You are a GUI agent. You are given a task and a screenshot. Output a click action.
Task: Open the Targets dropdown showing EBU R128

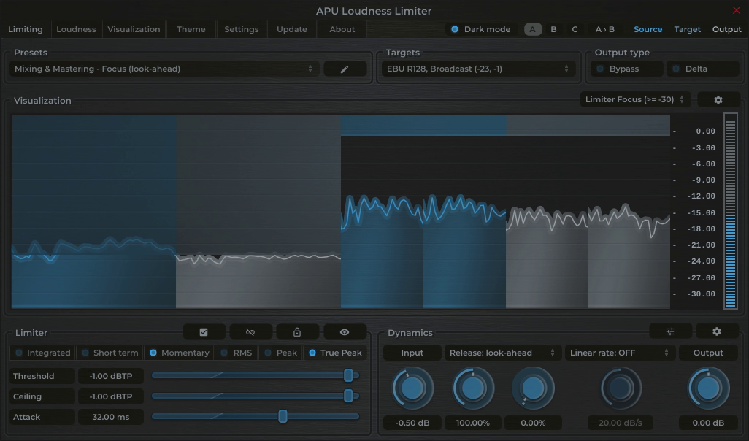click(478, 68)
